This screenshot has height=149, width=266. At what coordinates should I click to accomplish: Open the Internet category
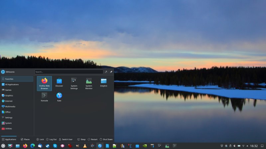tap(17, 101)
